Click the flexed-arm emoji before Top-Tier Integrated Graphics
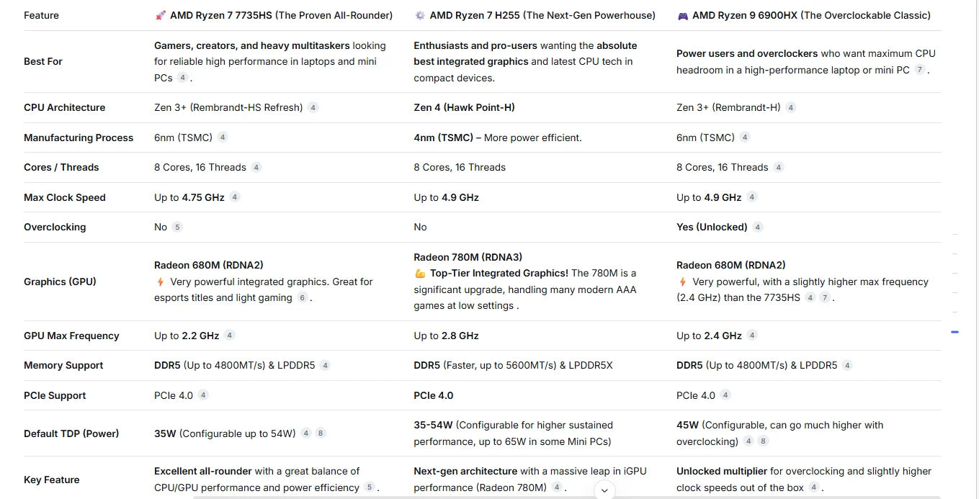 (x=420, y=274)
